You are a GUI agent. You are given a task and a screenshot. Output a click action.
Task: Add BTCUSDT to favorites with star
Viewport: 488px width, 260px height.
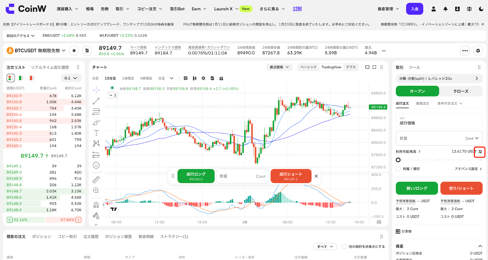pos(74,51)
